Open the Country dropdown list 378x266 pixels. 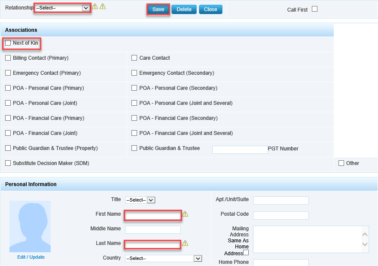(163, 258)
